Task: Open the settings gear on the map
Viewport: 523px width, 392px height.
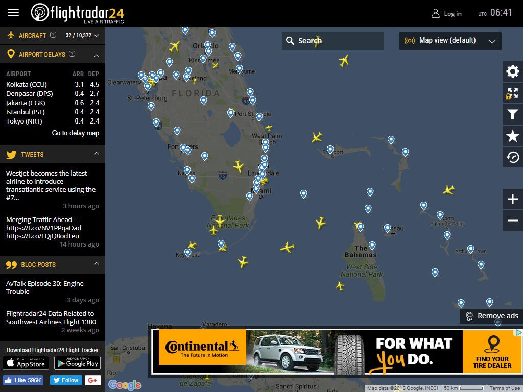Action: (513, 71)
